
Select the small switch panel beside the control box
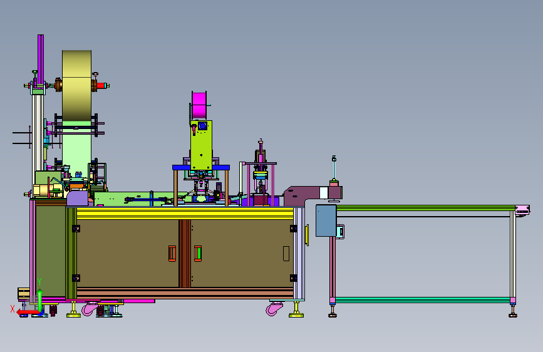point(340,232)
